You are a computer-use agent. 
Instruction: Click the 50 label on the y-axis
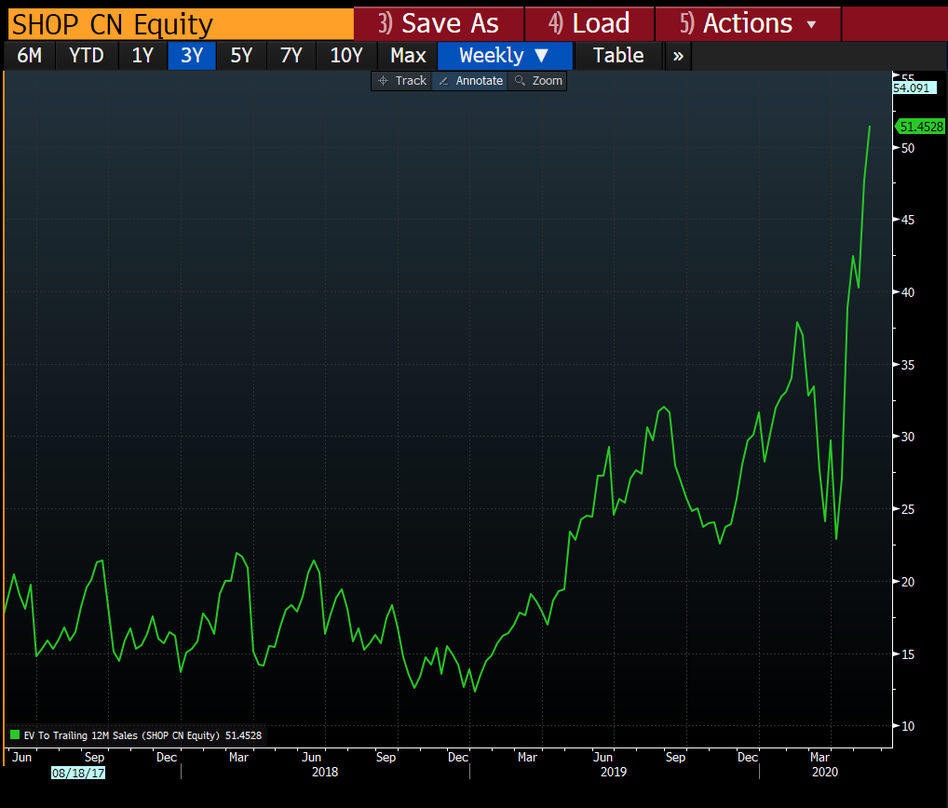pos(908,148)
